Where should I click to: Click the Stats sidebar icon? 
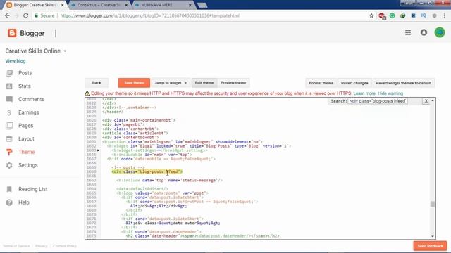point(9,86)
